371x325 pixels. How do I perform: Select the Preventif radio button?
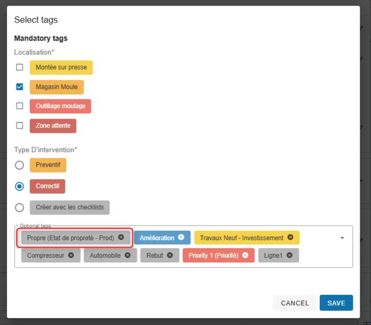point(19,165)
